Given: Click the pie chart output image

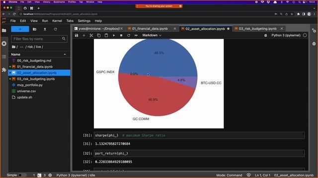Looking at the screenshot, I should click(159, 84).
